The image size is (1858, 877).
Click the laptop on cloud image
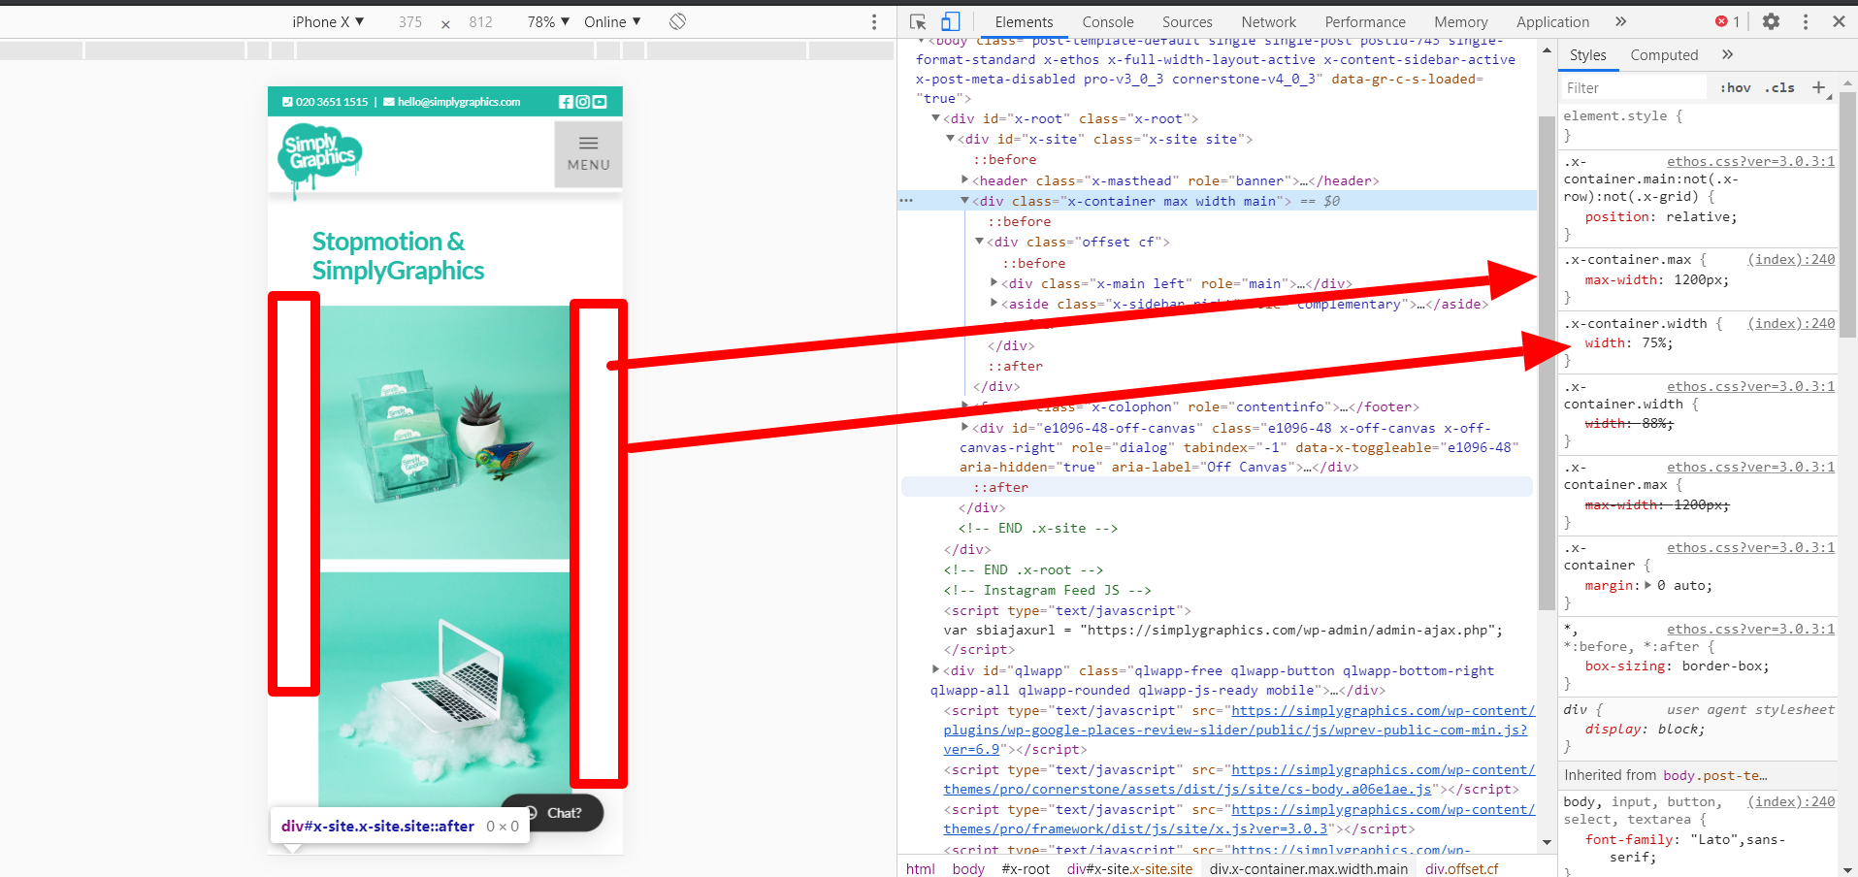click(x=443, y=689)
